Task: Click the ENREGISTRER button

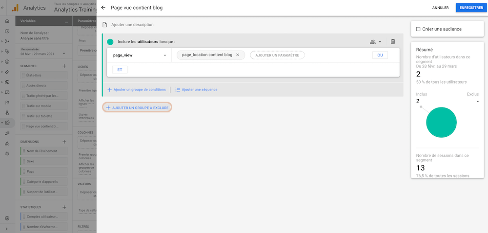Action: coord(471,8)
